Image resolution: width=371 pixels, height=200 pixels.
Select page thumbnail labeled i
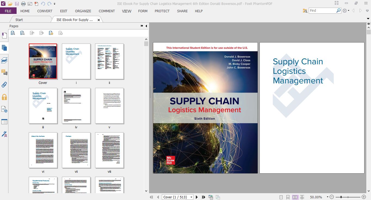click(x=76, y=61)
